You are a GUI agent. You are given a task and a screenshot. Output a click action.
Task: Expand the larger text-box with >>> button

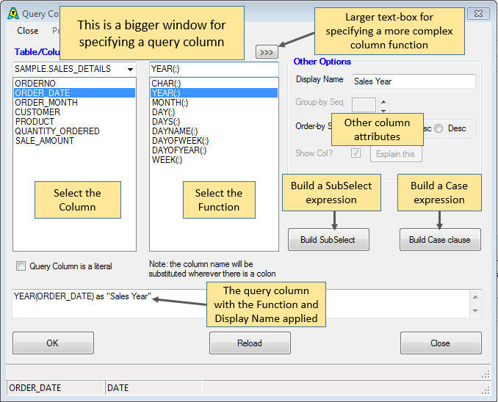pyautogui.click(x=267, y=52)
